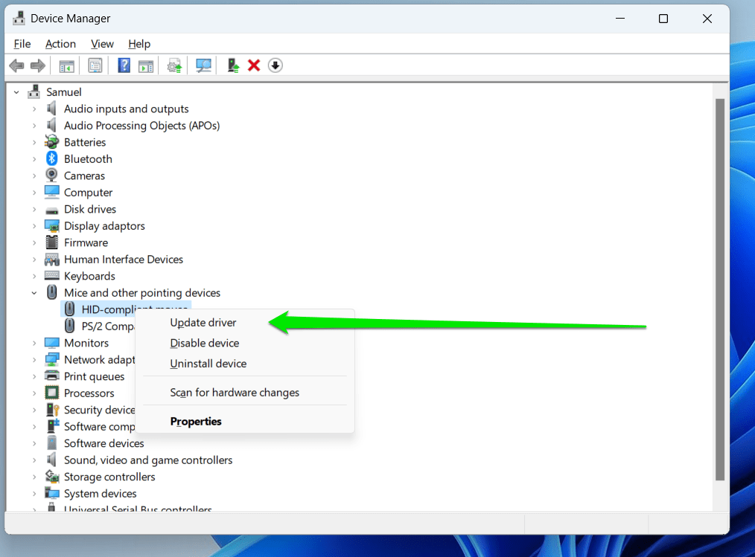Toggle the console tree pane icon
The height and width of the screenshot is (557, 755).
[66, 65]
